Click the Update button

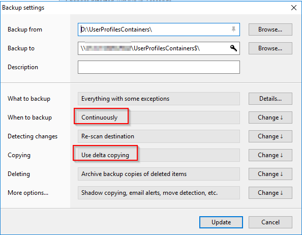221,222
